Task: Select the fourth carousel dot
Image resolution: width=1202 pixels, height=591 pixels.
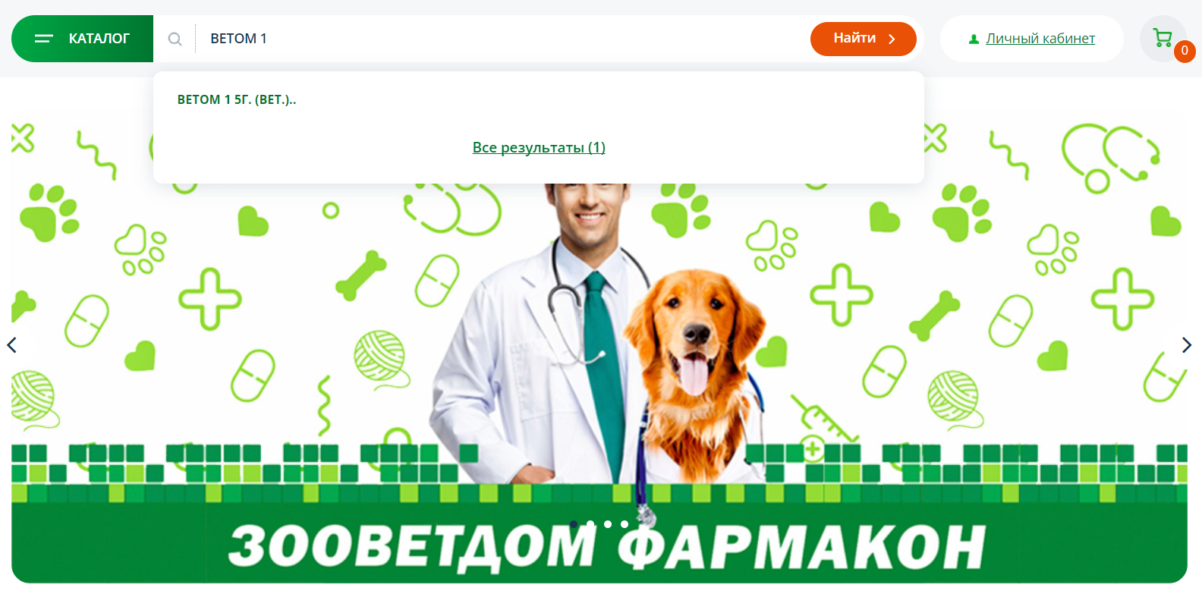Action: (x=624, y=524)
